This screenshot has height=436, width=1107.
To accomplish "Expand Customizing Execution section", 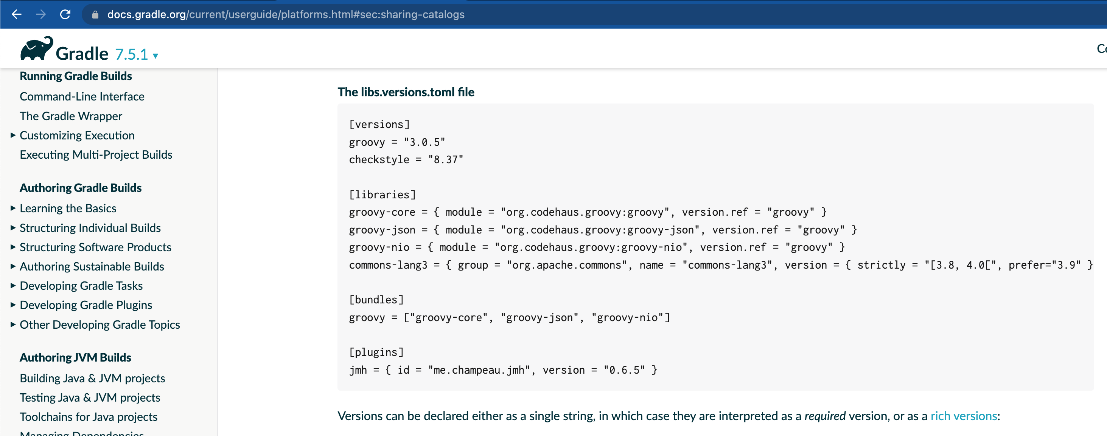I will (13, 135).
